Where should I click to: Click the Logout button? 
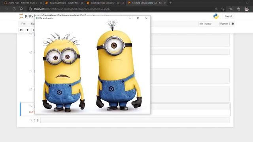[228, 16]
